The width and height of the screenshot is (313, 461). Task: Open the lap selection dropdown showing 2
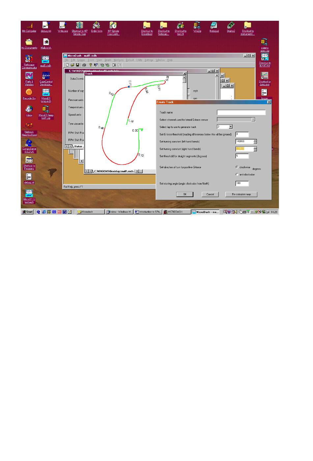point(231,127)
